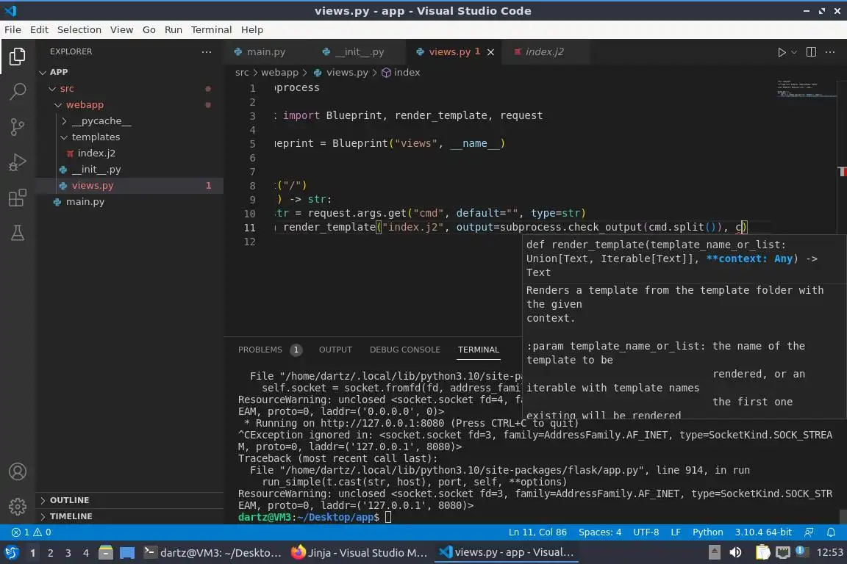Screen dimensions: 847x564
Task: Click the views.py breadcrumb segment
Action: point(341,72)
